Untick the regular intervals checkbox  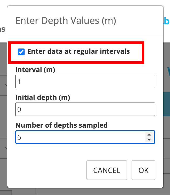click(21, 52)
